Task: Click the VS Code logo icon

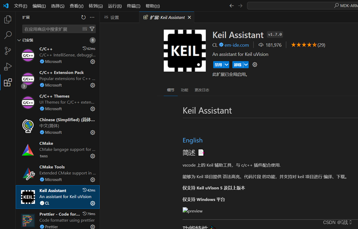Action: tap(6, 6)
